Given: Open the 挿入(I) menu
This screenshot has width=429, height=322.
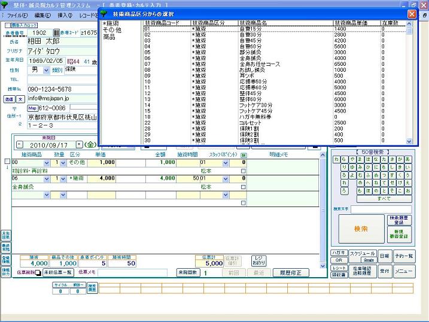Looking at the screenshot, I should tap(65, 16).
